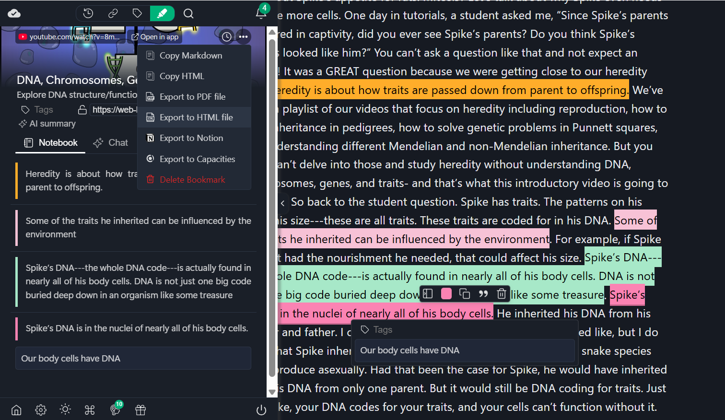The width and height of the screenshot is (725, 420).
Task: Expand sidebar using left chevron arrow
Action: (x=283, y=203)
